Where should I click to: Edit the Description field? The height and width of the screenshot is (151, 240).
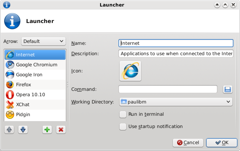176,54
